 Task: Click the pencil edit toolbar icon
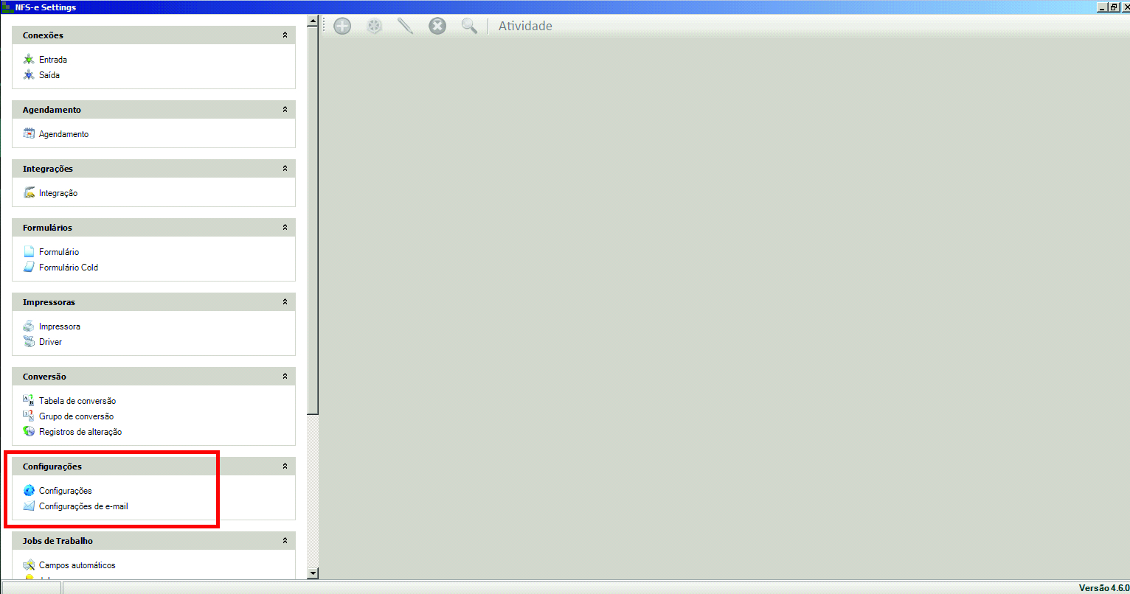(x=406, y=27)
